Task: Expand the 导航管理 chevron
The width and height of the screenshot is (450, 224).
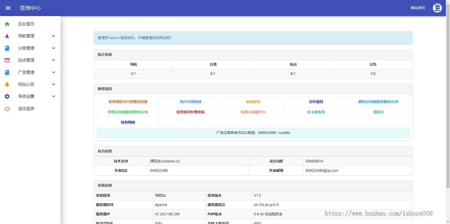Action: pyautogui.click(x=53, y=36)
